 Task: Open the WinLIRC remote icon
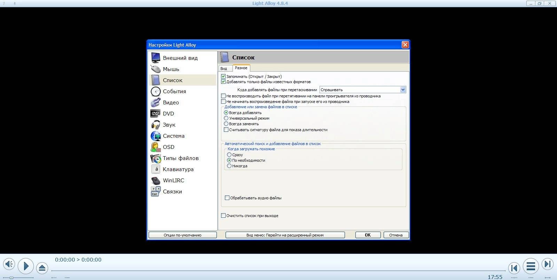click(156, 180)
